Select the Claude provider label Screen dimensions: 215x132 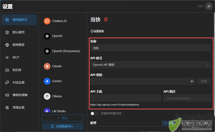pos(57,66)
